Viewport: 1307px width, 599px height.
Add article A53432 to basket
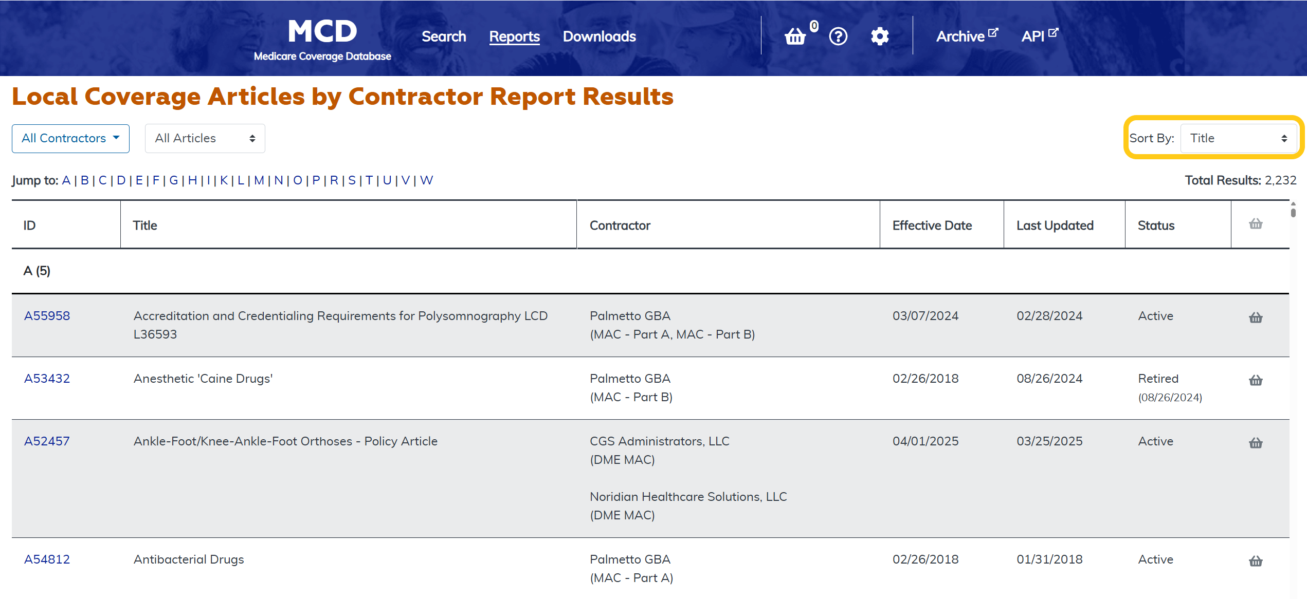coord(1256,380)
